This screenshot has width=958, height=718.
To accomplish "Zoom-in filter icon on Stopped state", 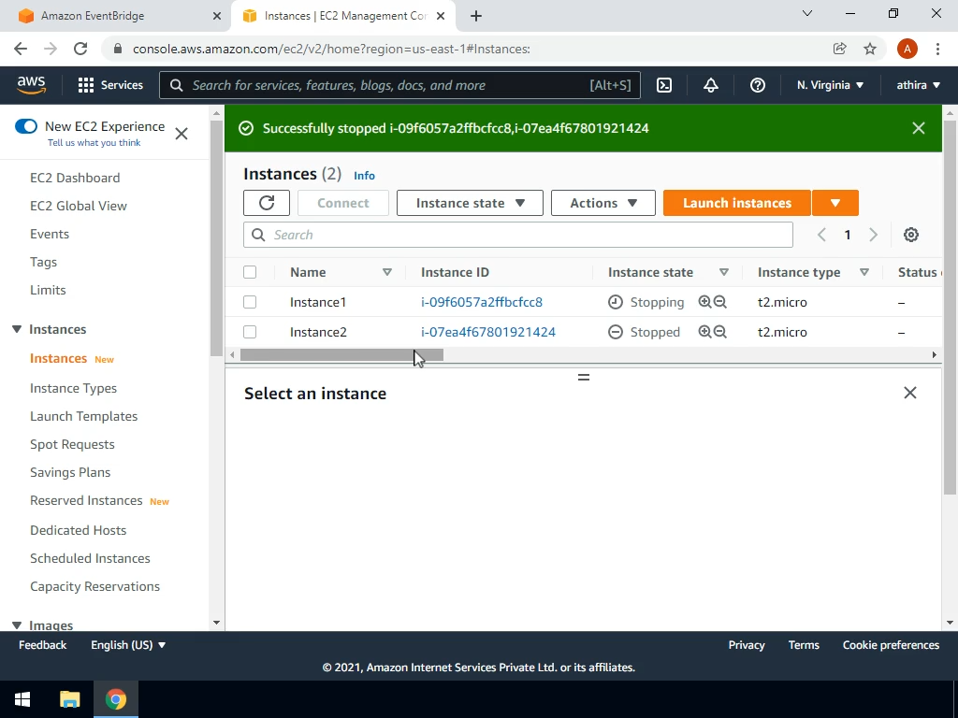I will (704, 332).
